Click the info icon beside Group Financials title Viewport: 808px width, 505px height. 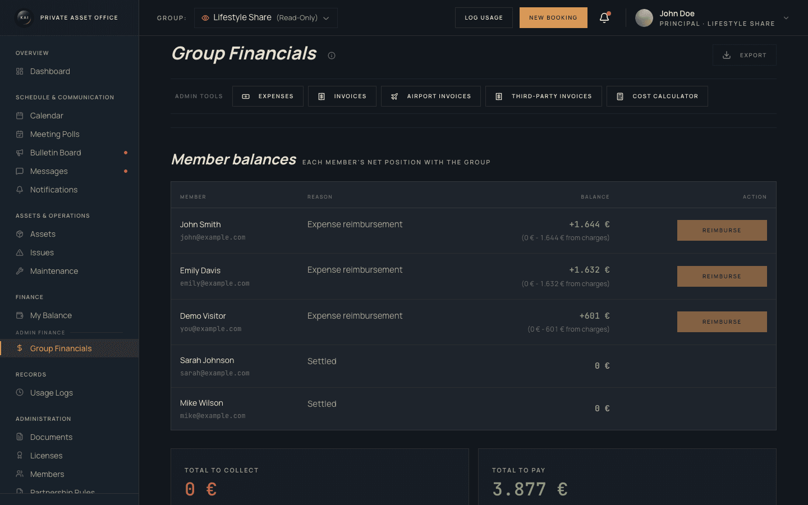click(332, 56)
